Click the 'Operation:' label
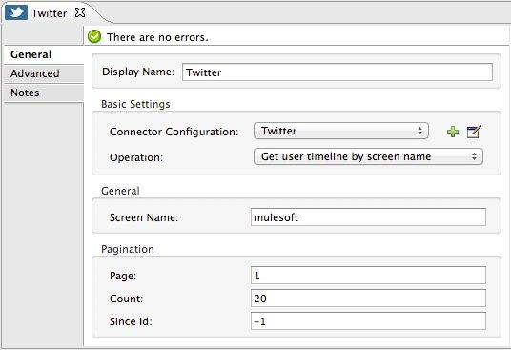 pyautogui.click(x=136, y=157)
